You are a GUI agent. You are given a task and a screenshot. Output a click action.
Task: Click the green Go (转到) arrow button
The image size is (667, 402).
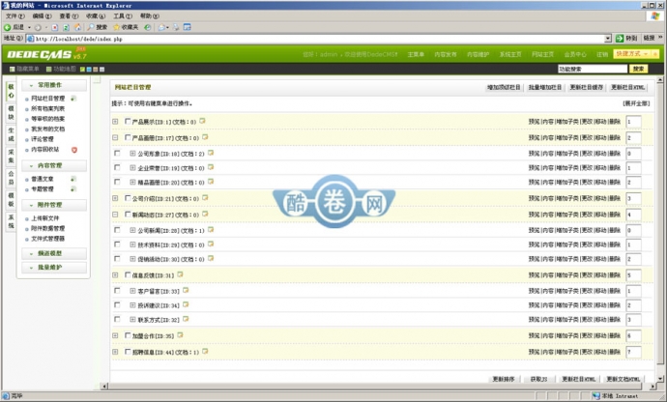[x=620, y=39]
